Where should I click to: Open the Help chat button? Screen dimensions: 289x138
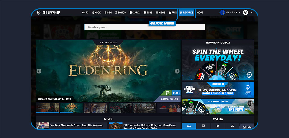point(246,127)
